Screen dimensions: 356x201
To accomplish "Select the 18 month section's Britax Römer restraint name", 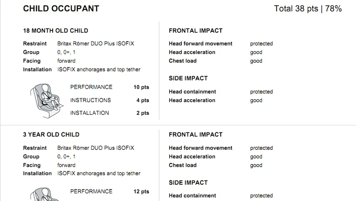I will click(x=96, y=44).
